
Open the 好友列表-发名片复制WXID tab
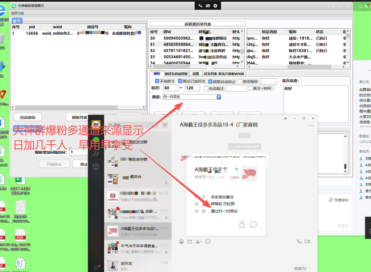224,74
